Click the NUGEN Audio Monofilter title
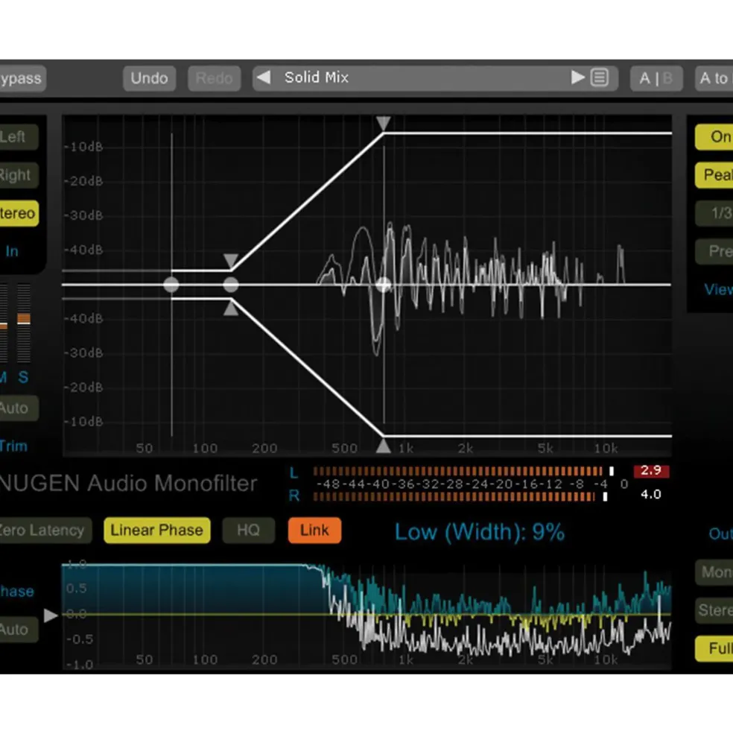This screenshot has height=734, width=733. (128, 484)
